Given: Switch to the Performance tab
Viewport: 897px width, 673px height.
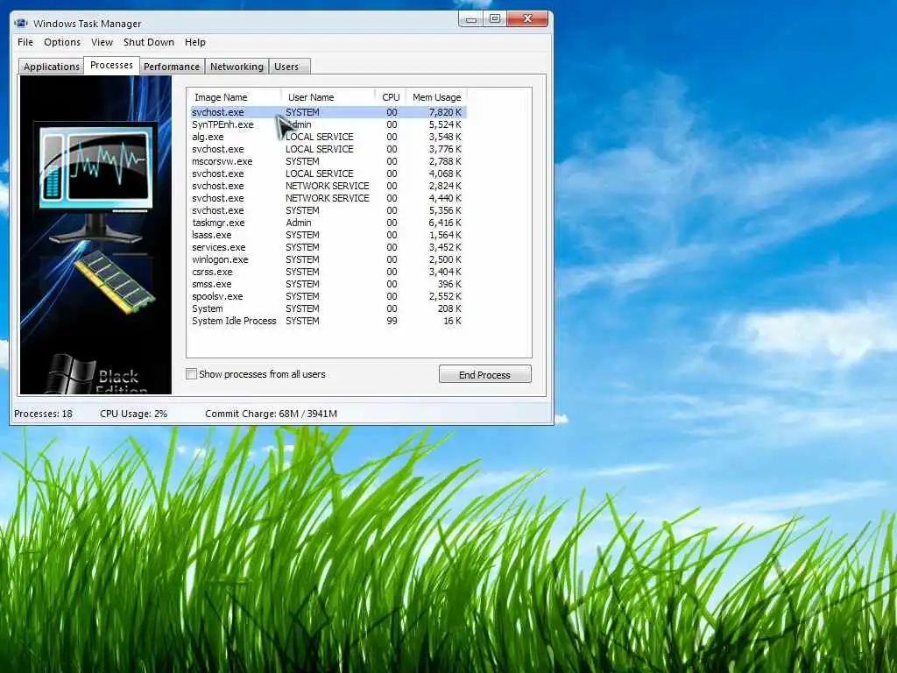Looking at the screenshot, I should (172, 67).
